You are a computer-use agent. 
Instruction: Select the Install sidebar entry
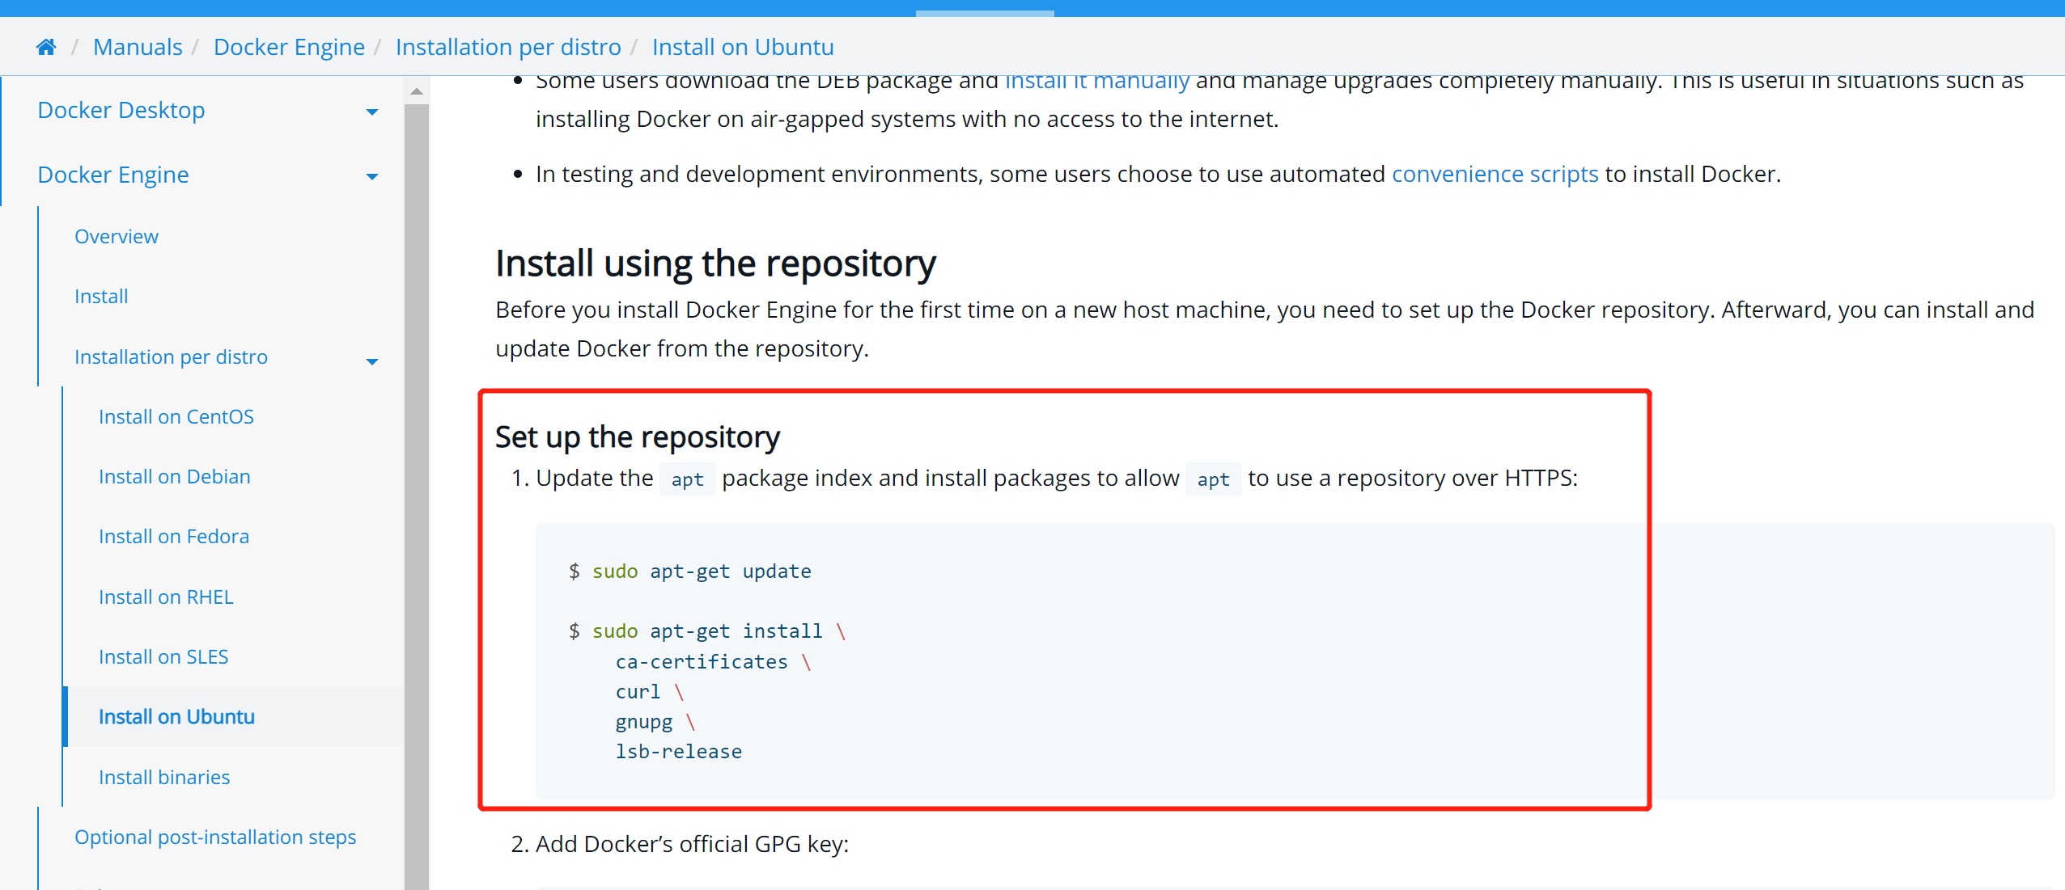[x=101, y=297]
